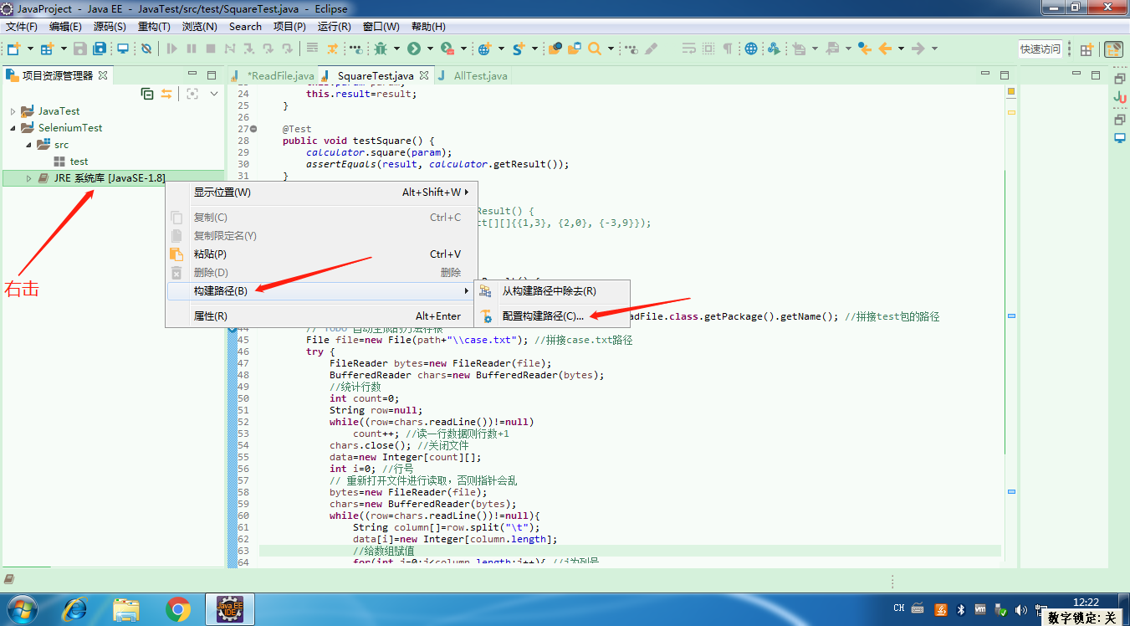This screenshot has width=1130, height=626.
Task: Close the SquareTest.java tab
Action: coord(423,75)
